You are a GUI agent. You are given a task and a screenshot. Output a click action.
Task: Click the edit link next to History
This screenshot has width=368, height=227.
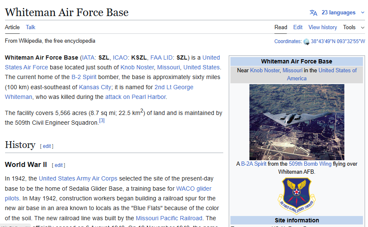[47, 146]
